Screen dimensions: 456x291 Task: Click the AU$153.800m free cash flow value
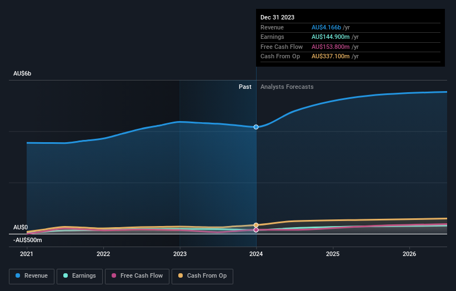(x=330, y=47)
